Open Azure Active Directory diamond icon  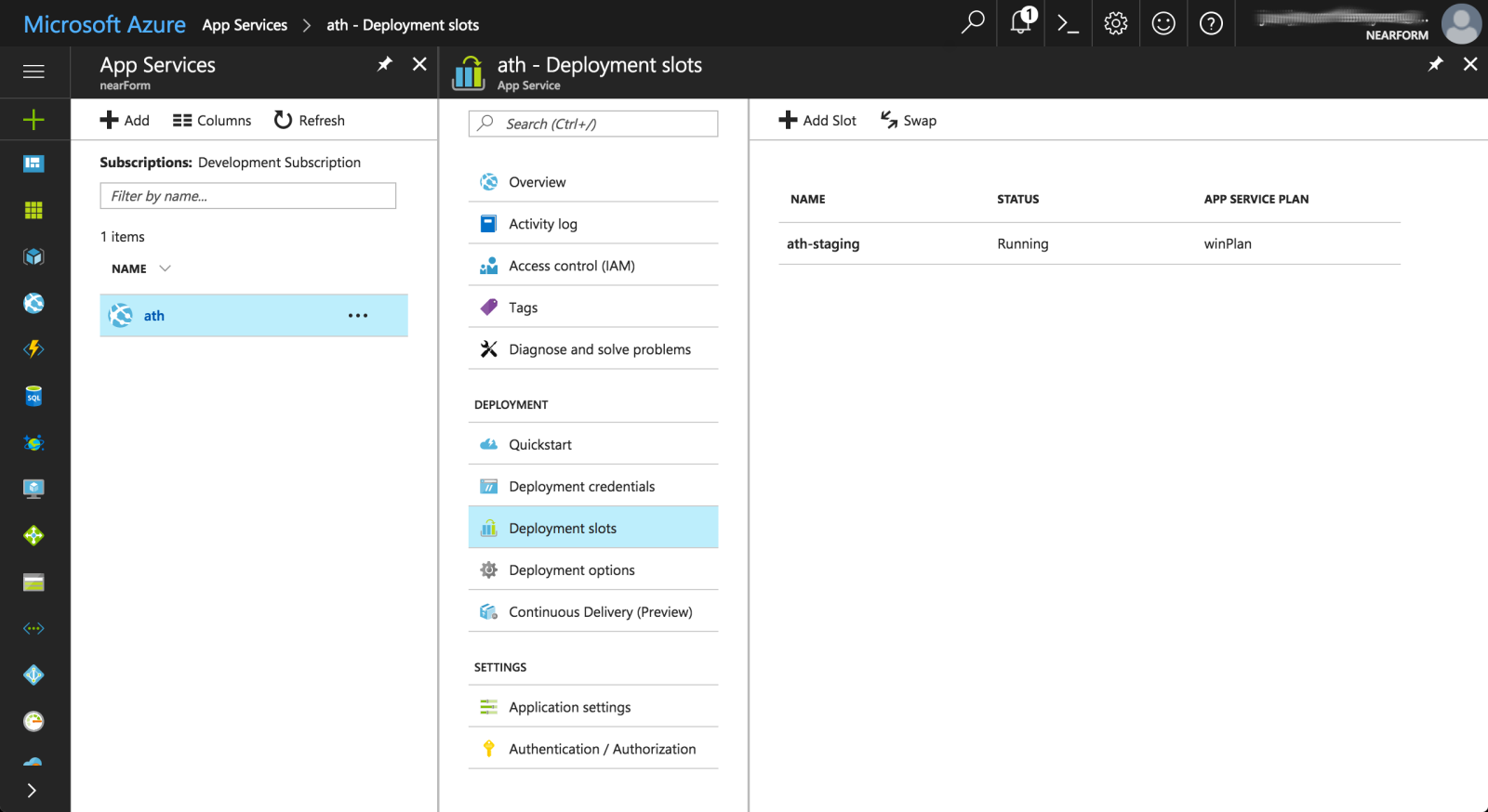coord(33,674)
